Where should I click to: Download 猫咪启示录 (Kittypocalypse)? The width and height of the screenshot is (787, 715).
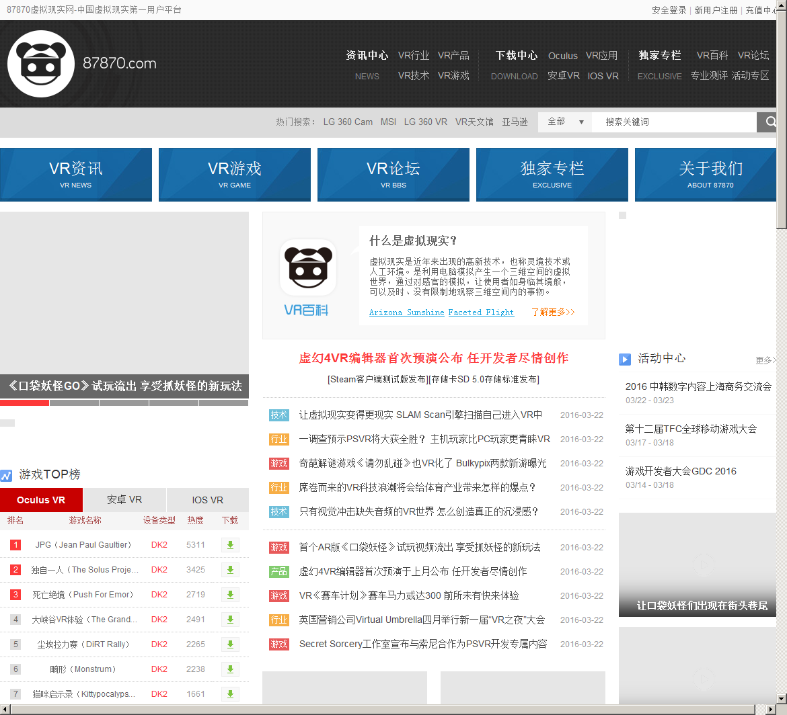pos(230,694)
